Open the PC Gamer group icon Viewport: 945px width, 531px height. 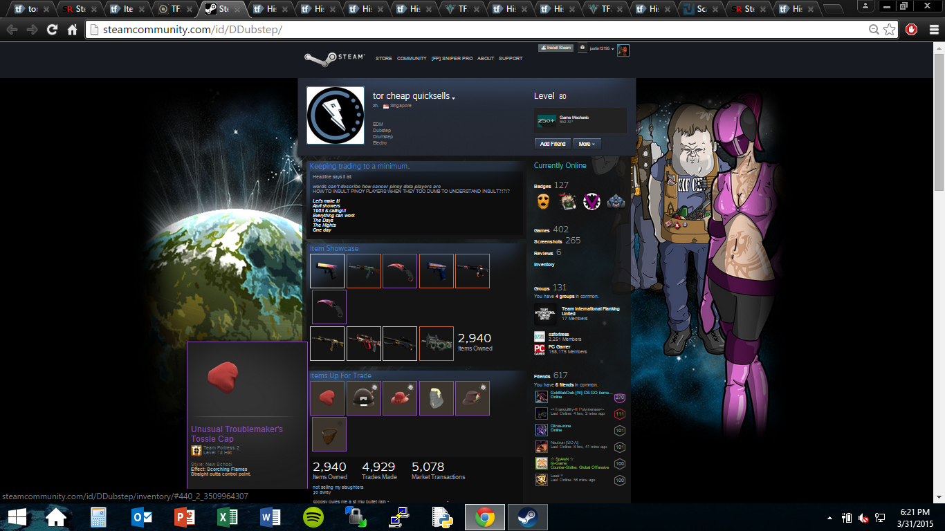coord(540,350)
